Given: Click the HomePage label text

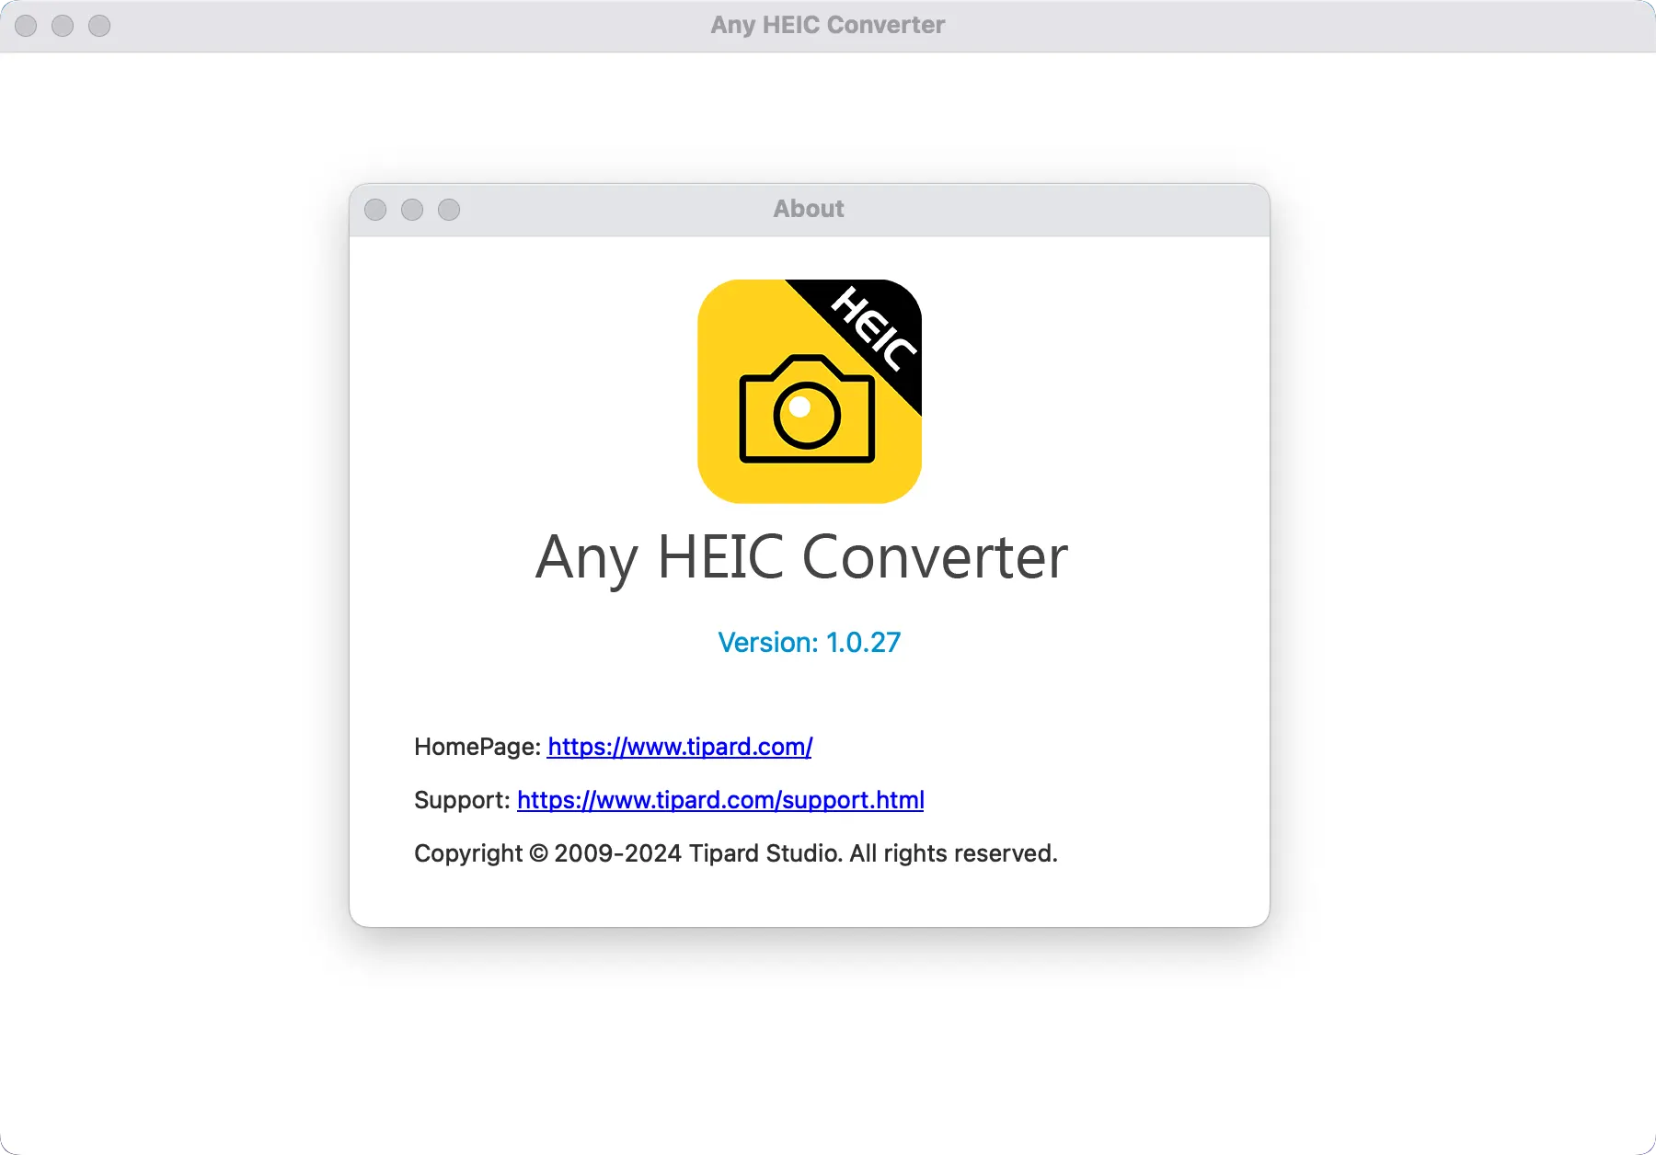Looking at the screenshot, I should [477, 747].
